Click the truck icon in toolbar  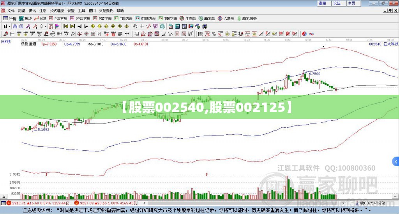(205, 26)
